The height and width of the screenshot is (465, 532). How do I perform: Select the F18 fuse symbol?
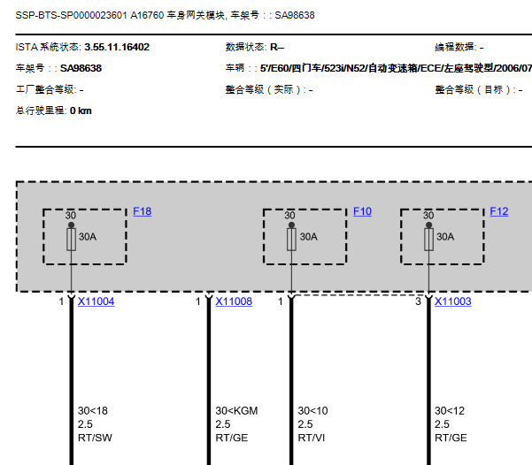(71, 240)
